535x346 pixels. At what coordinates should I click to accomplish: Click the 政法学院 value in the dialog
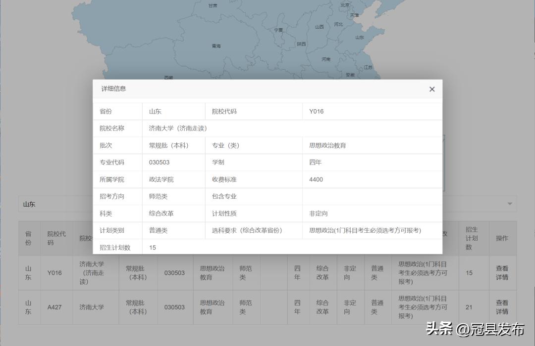point(161,179)
